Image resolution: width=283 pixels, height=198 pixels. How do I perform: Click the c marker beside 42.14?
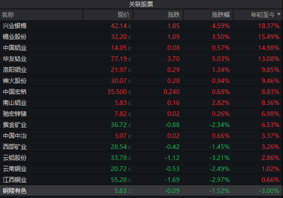pyautogui.click(x=130, y=26)
